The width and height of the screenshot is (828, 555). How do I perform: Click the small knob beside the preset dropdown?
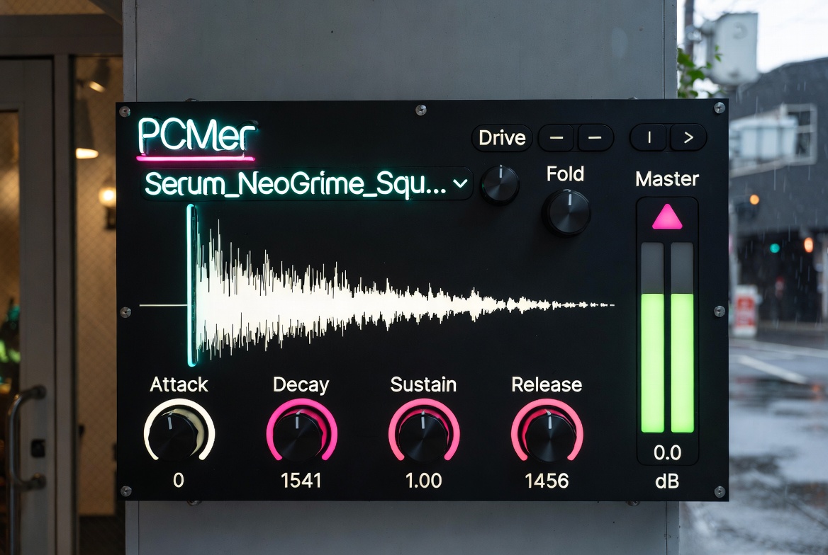coord(500,185)
